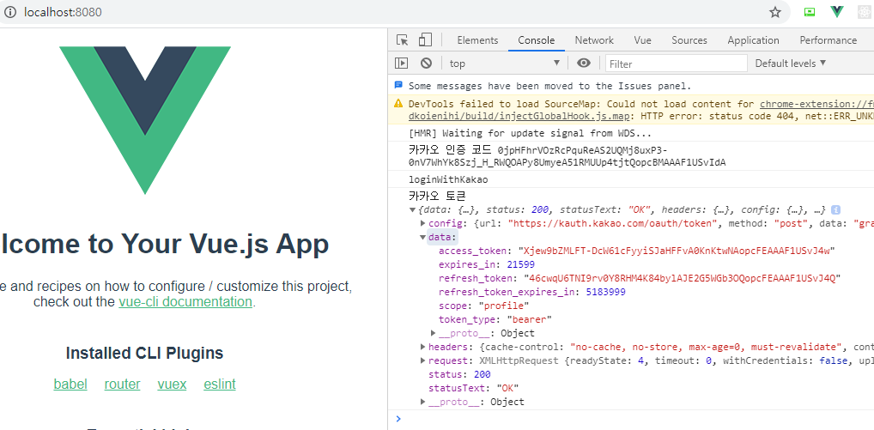Open the top JavaScript context dropdown
Screen dimensions: 874x430
[x=505, y=63]
